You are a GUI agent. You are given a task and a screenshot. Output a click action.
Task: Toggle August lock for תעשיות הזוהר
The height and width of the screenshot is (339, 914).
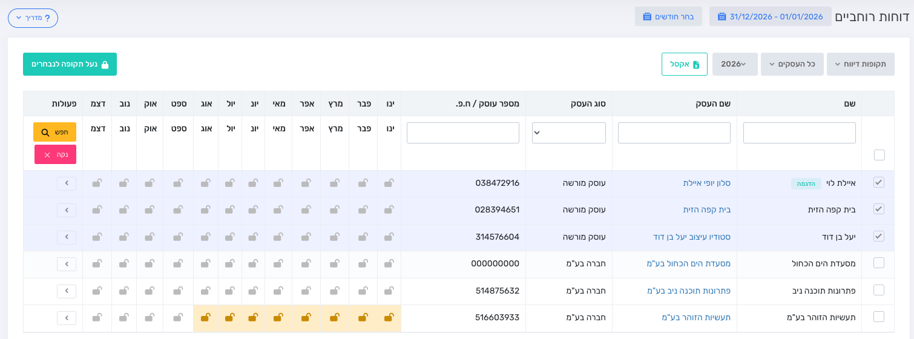tap(206, 318)
